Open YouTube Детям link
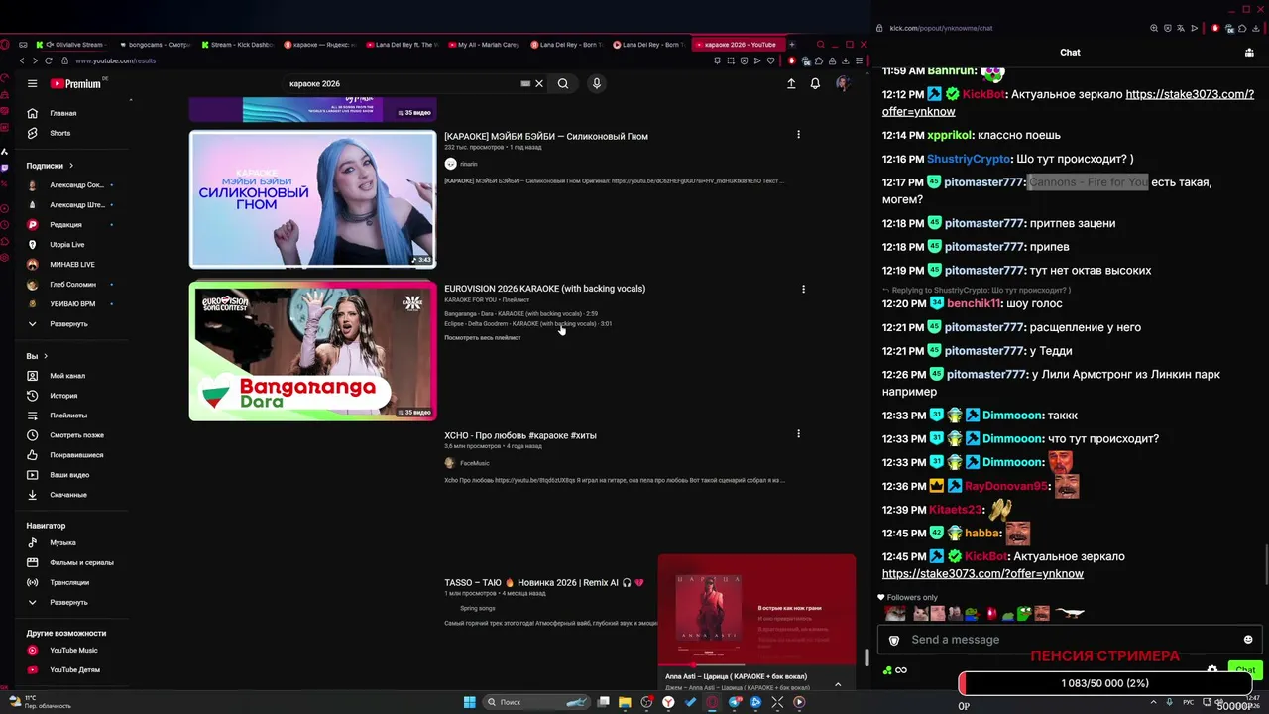 coord(75,670)
